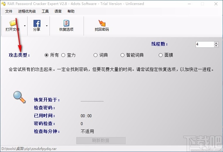Click the 密码检查 label
Image resolution: width=223 pixels, height=152 pixels.
coord(45,123)
